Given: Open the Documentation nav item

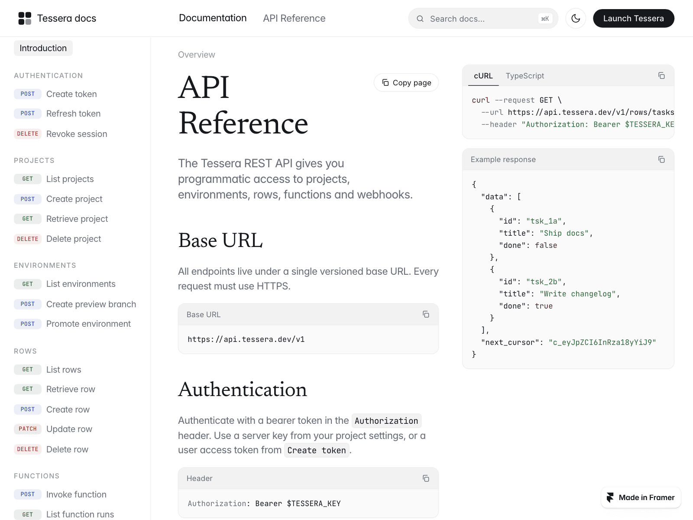Looking at the screenshot, I should [x=213, y=18].
